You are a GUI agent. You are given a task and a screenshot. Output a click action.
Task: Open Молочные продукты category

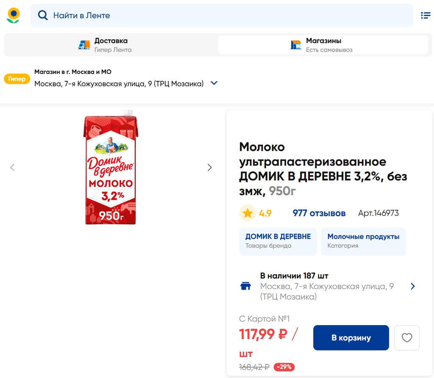click(x=363, y=241)
